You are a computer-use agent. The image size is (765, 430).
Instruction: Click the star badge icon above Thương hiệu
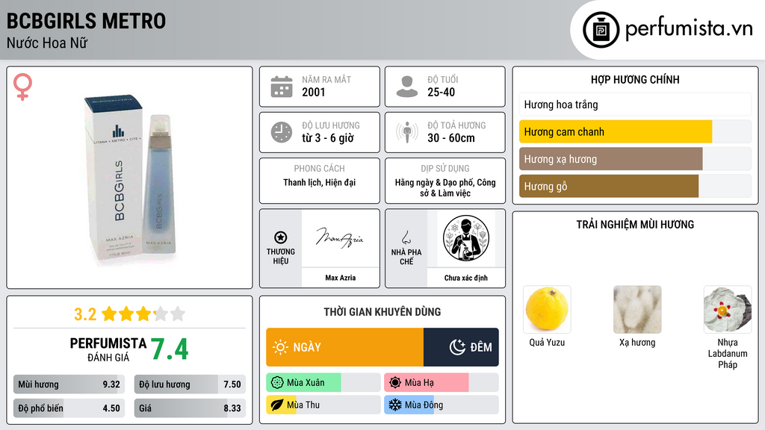coord(281,237)
